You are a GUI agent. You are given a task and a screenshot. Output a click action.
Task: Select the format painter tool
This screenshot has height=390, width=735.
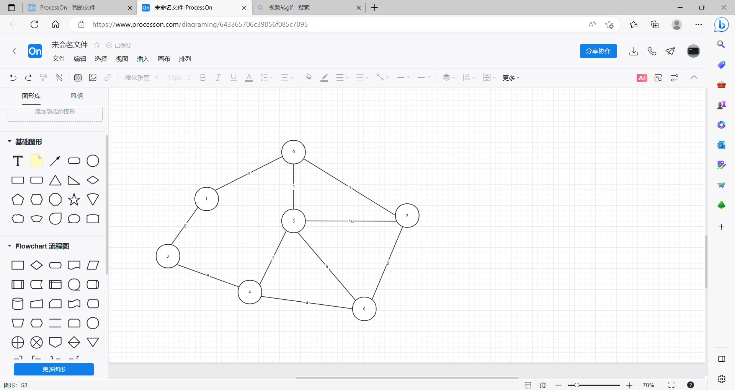(44, 78)
